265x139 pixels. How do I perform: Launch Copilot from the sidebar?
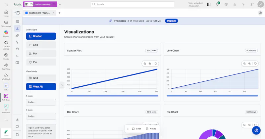(x=6, y=34)
